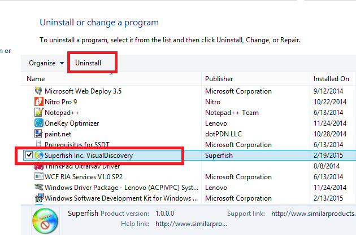The width and height of the screenshot is (356, 235).
Task: Click the 2/19/2015 install date
Action: (328, 156)
